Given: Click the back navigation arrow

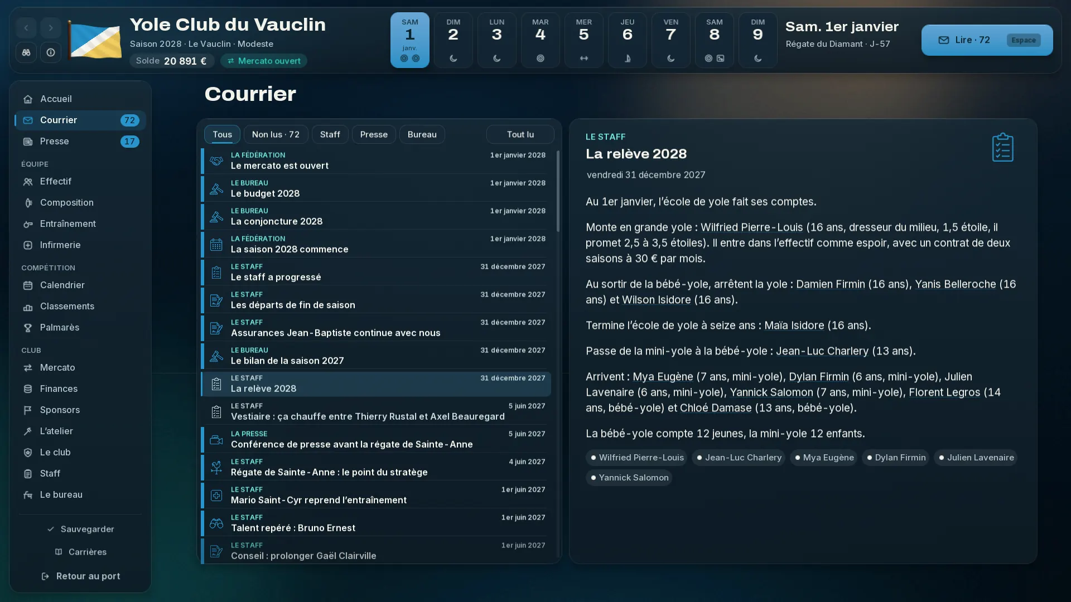Looking at the screenshot, I should [x=26, y=28].
